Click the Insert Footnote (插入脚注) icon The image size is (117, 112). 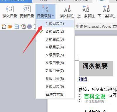pos(67,9)
